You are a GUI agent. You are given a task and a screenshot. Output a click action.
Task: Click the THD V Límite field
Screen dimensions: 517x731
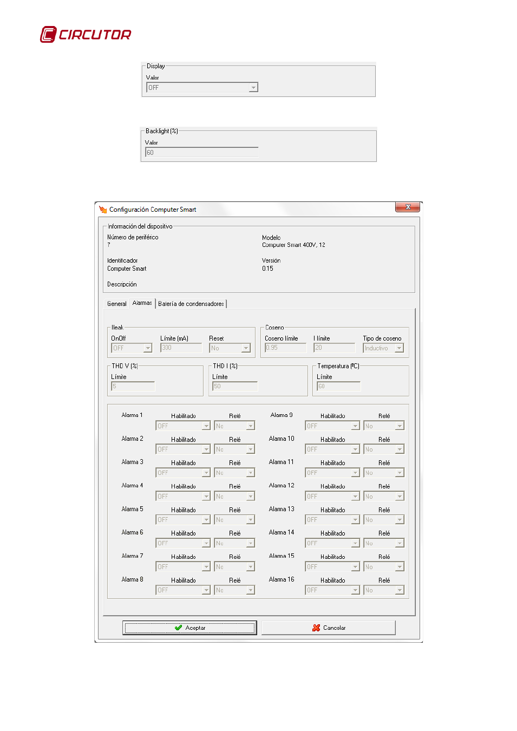[133, 386]
